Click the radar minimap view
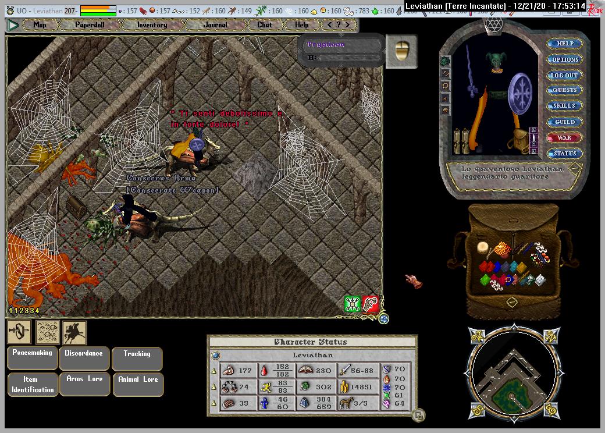 (514, 374)
